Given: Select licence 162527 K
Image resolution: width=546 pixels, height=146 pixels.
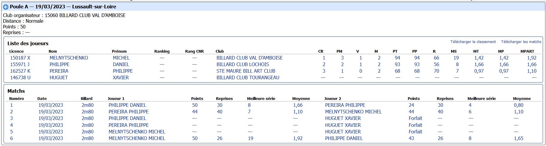Looking at the screenshot, I should pyautogui.click(x=20, y=71).
